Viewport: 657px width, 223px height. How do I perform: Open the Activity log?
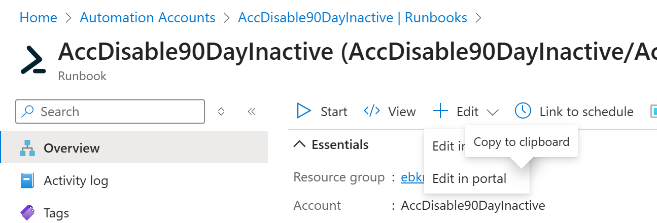(134, 180)
